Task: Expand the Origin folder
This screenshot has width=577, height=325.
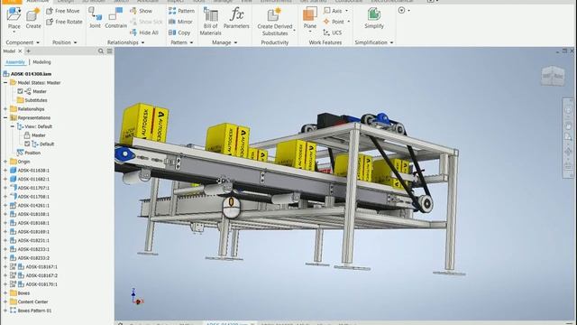Action: tap(5, 162)
